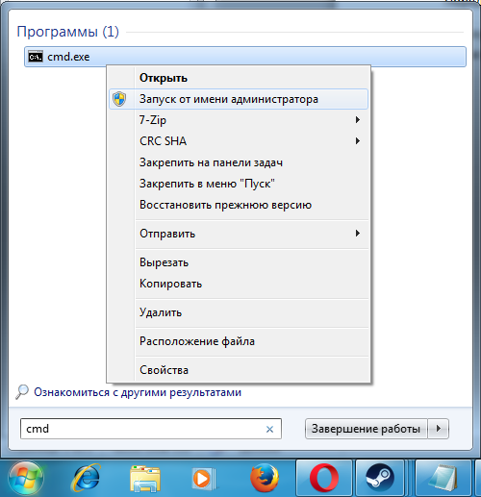Viewport: 481px width, 497px height.
Task: Expand the 7-Zip submenu
Action: (238, 120)
